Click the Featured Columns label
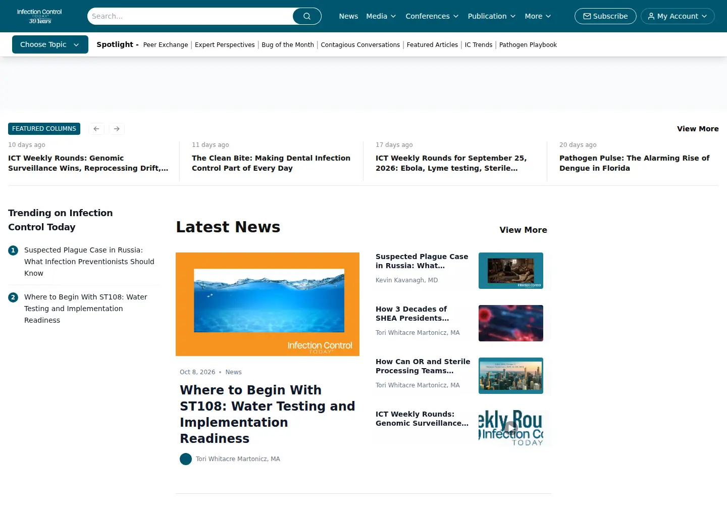Viewport: 727px width, 505px height. click(44, 129)
